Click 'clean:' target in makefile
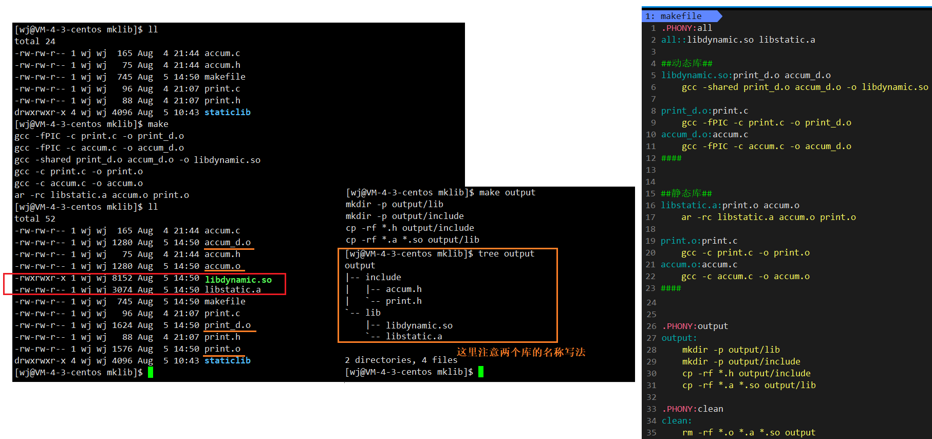Image resolution: width=932 pixels, height=439 pixels. 677,420
